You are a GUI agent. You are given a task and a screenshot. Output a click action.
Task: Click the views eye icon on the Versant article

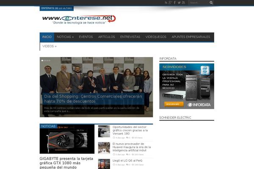coord(133,138)
